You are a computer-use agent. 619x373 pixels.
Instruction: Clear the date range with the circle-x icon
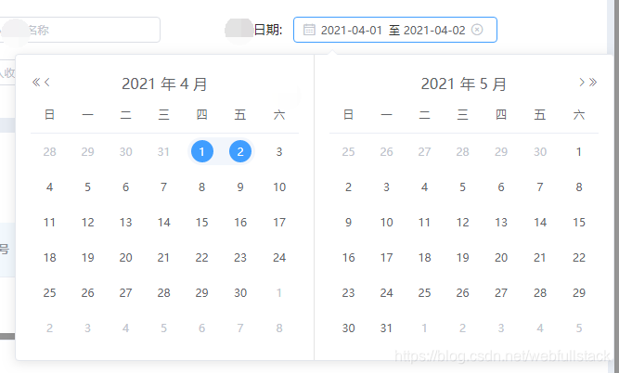click(477, 30)
